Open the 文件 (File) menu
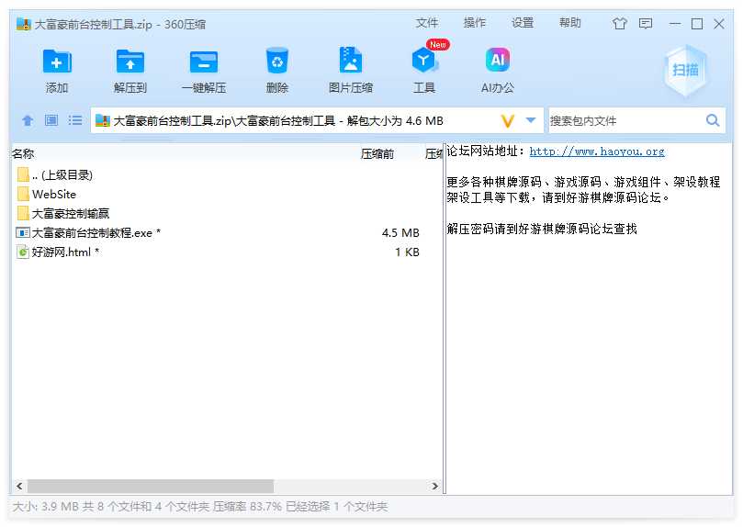This screenshot has width=743, height=527. click(427, 23)
